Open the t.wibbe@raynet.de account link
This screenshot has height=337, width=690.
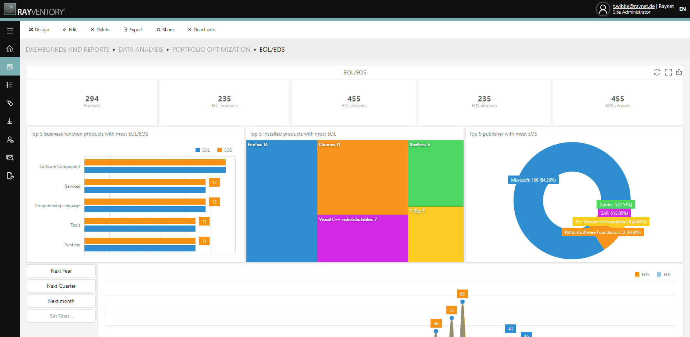pyautogui.click(x=634, y=6)
